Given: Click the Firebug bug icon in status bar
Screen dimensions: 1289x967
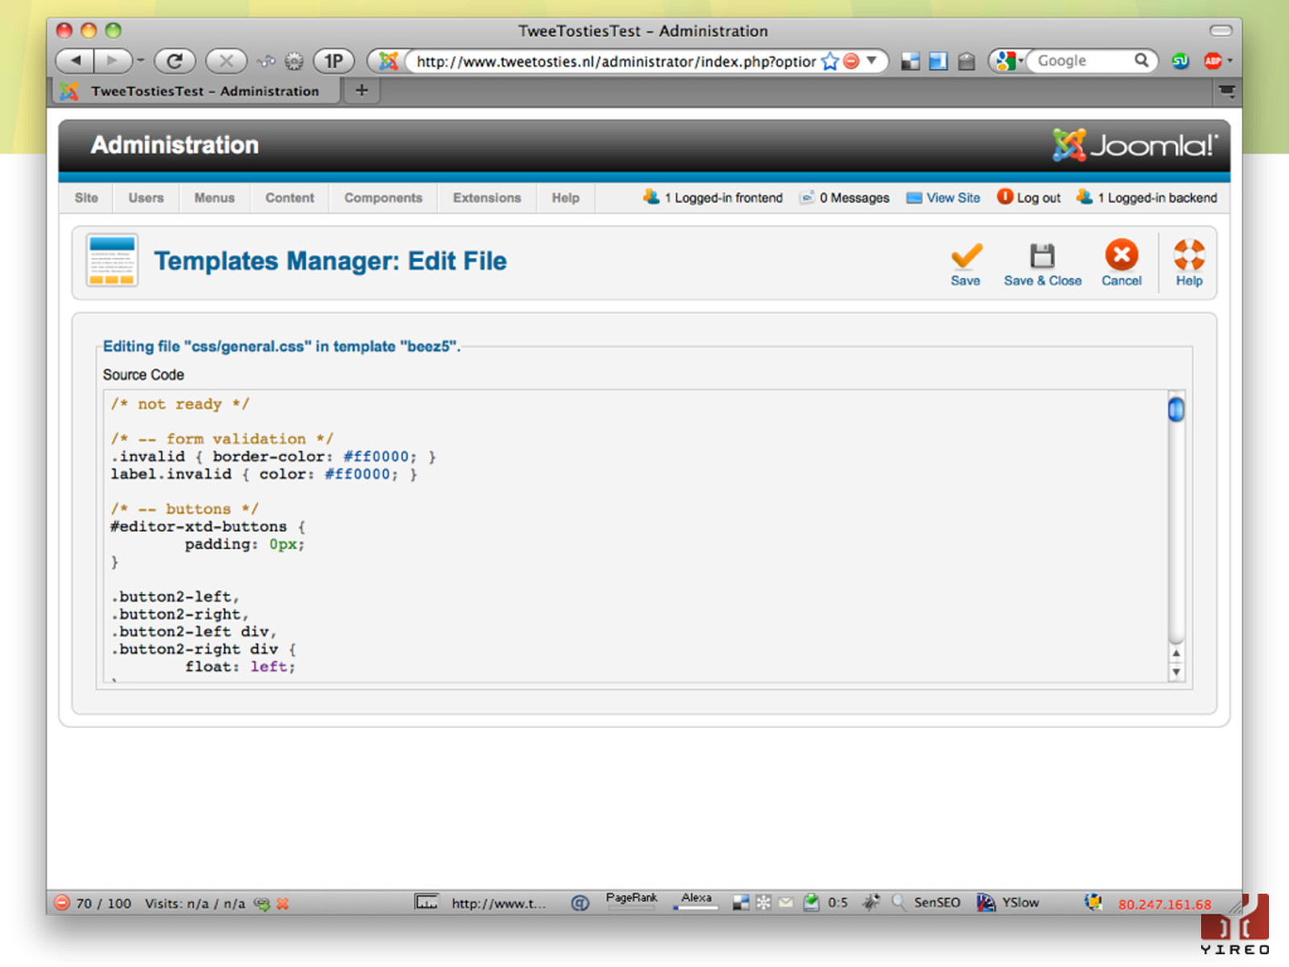Looking at the screenshot, I should pyautogui.click(x=871, y=903).
